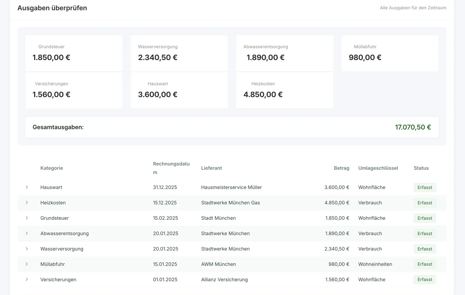Click the Erfasst badge for Hauswart
Image resolution: width=465 pixels, height=295 pixels.
(425, 187)
